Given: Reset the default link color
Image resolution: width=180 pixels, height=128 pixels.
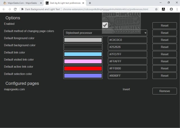Looking at the screenshot, I should pos(165,54).
